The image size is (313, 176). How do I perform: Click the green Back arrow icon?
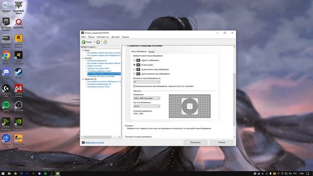click(x=84, y=42)
